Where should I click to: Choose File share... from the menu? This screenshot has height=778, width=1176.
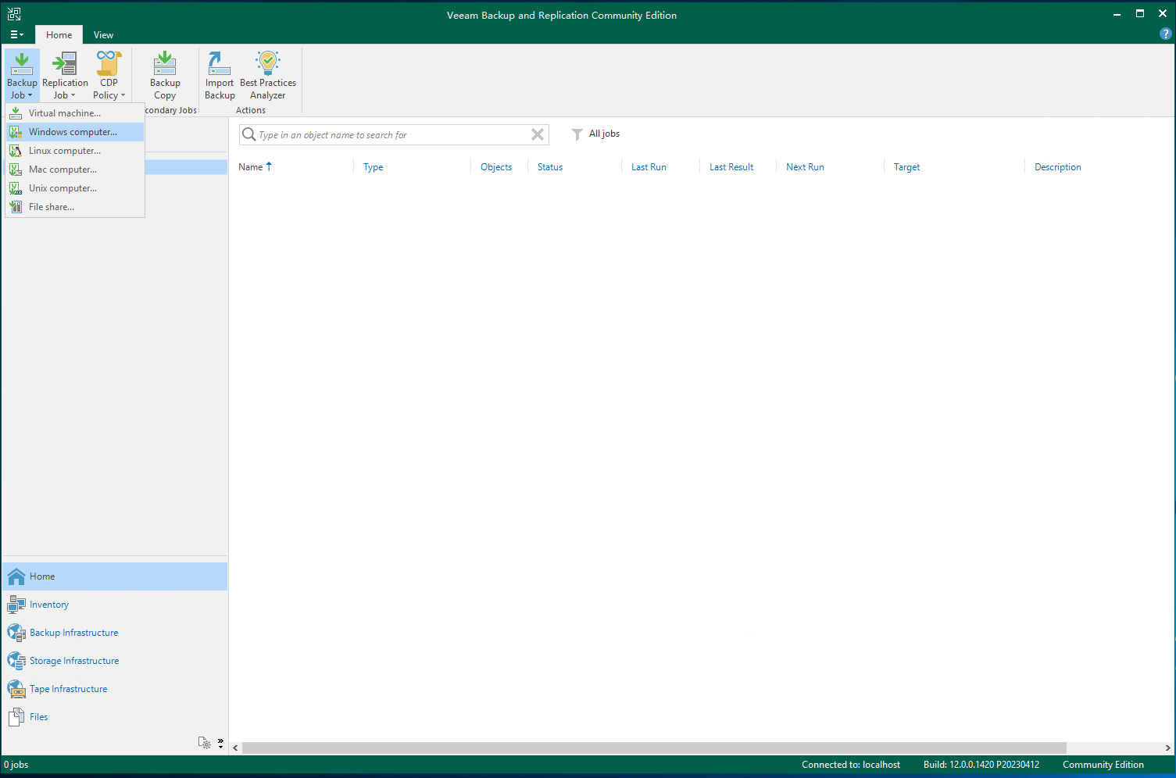75,207
